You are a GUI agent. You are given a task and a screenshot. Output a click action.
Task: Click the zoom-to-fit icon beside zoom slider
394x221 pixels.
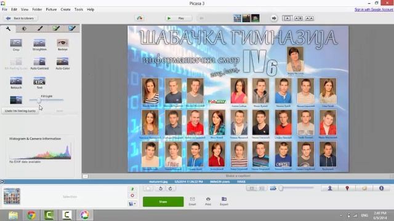pos(273,188)
